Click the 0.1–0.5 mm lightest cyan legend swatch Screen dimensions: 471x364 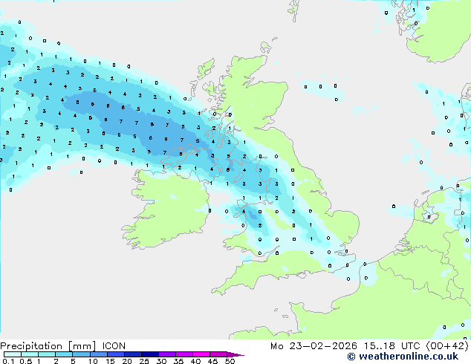point(13,354)
